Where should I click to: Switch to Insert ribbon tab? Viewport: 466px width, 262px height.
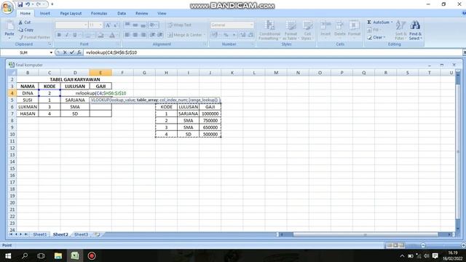[x=45, y=13]
